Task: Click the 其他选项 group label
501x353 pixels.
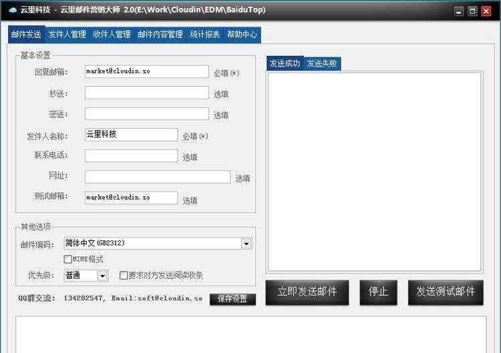Action: pos(35,227)
